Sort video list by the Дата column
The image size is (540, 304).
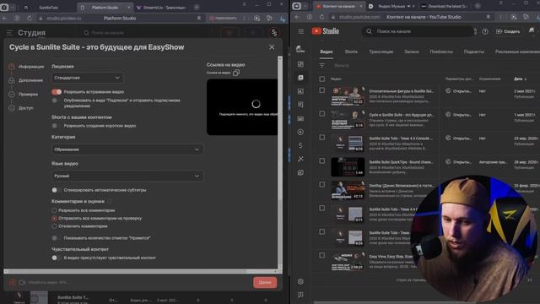coord(520,79)
